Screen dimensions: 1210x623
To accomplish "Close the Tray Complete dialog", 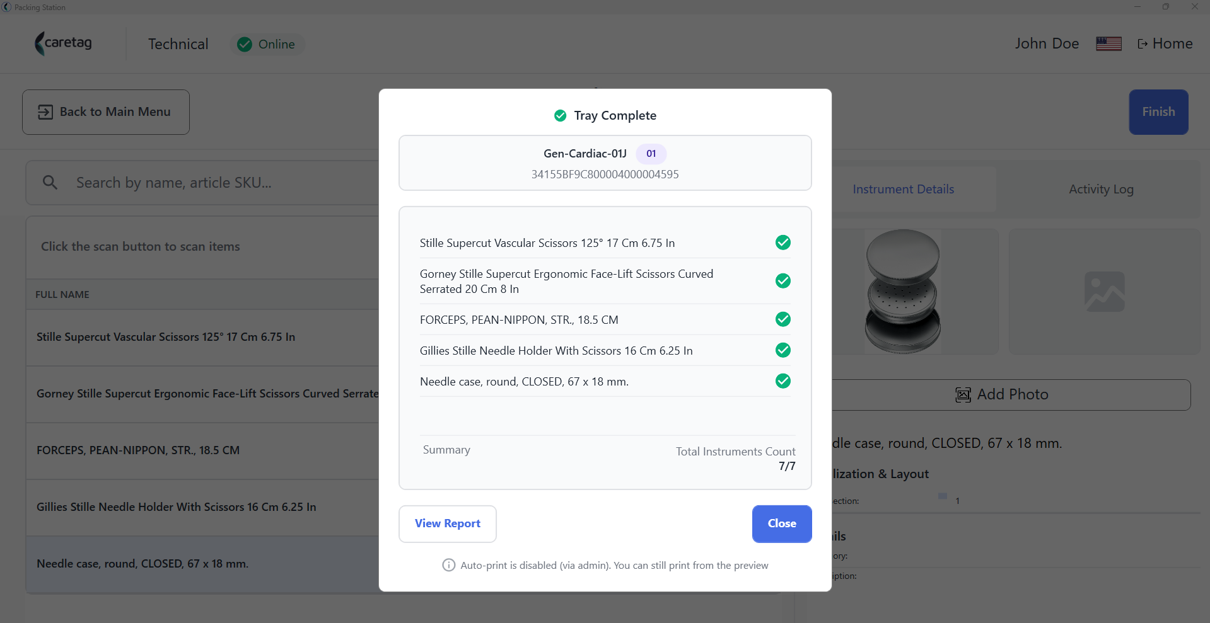I will (x=782, y=523).
